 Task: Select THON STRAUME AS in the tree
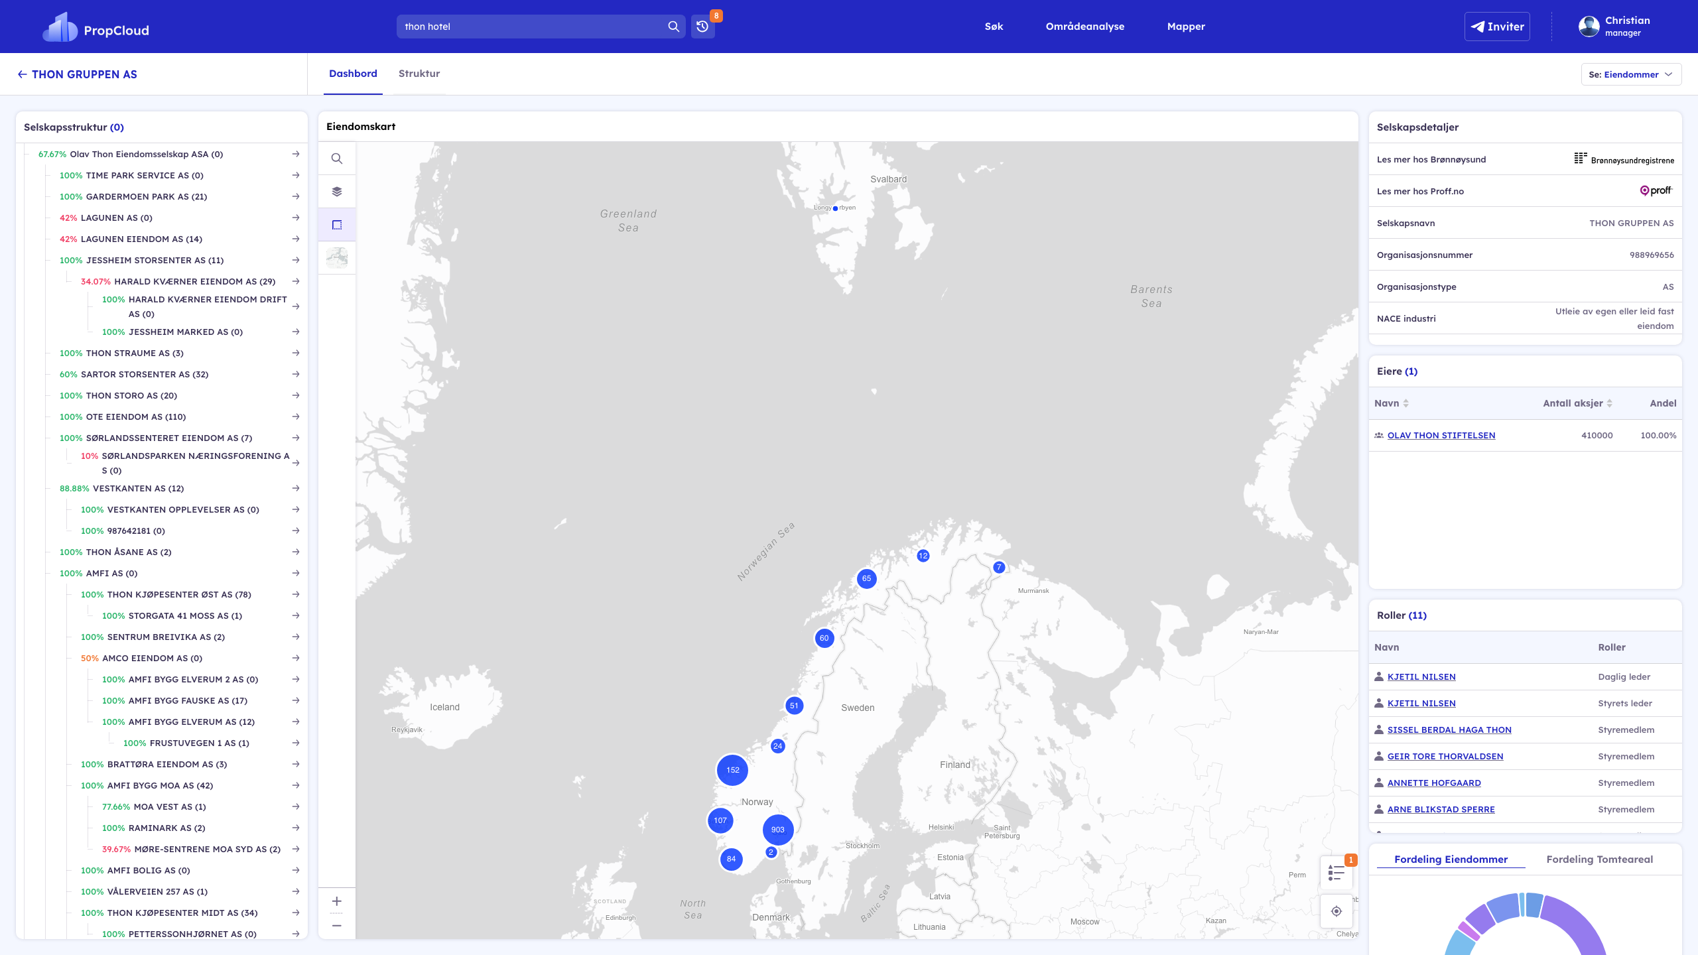click(x=135, y=353)
